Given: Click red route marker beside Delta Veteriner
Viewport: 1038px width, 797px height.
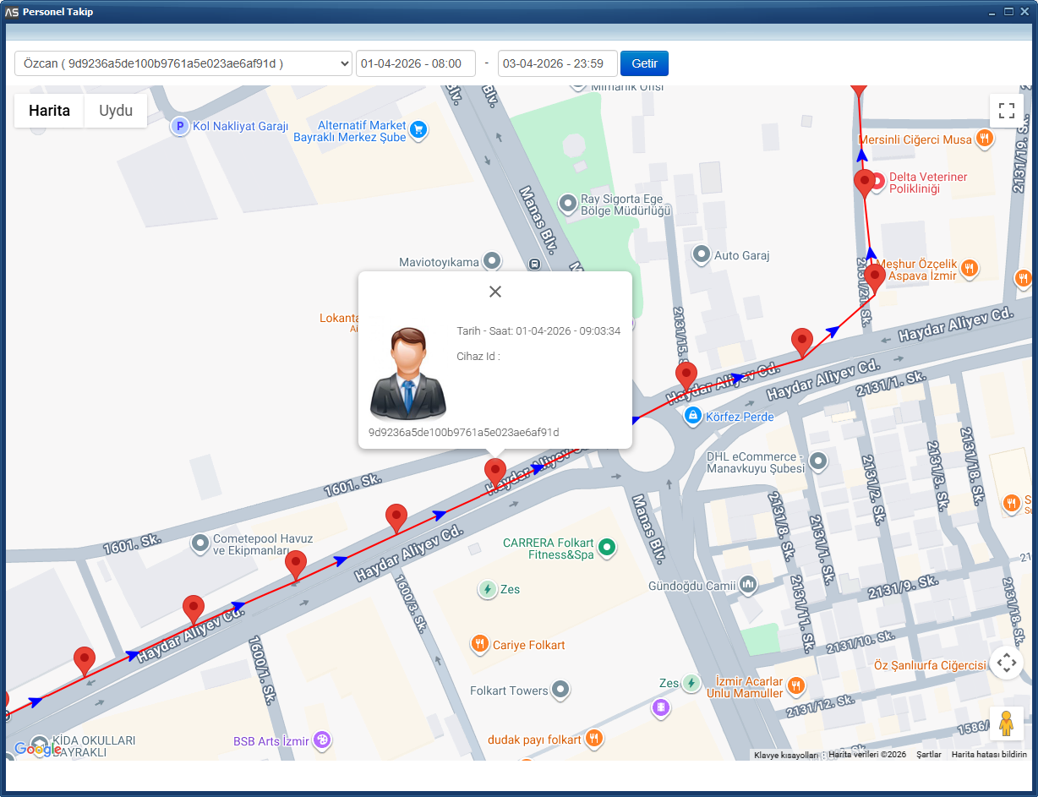Looking at the screenshot, I should [864, 181].
